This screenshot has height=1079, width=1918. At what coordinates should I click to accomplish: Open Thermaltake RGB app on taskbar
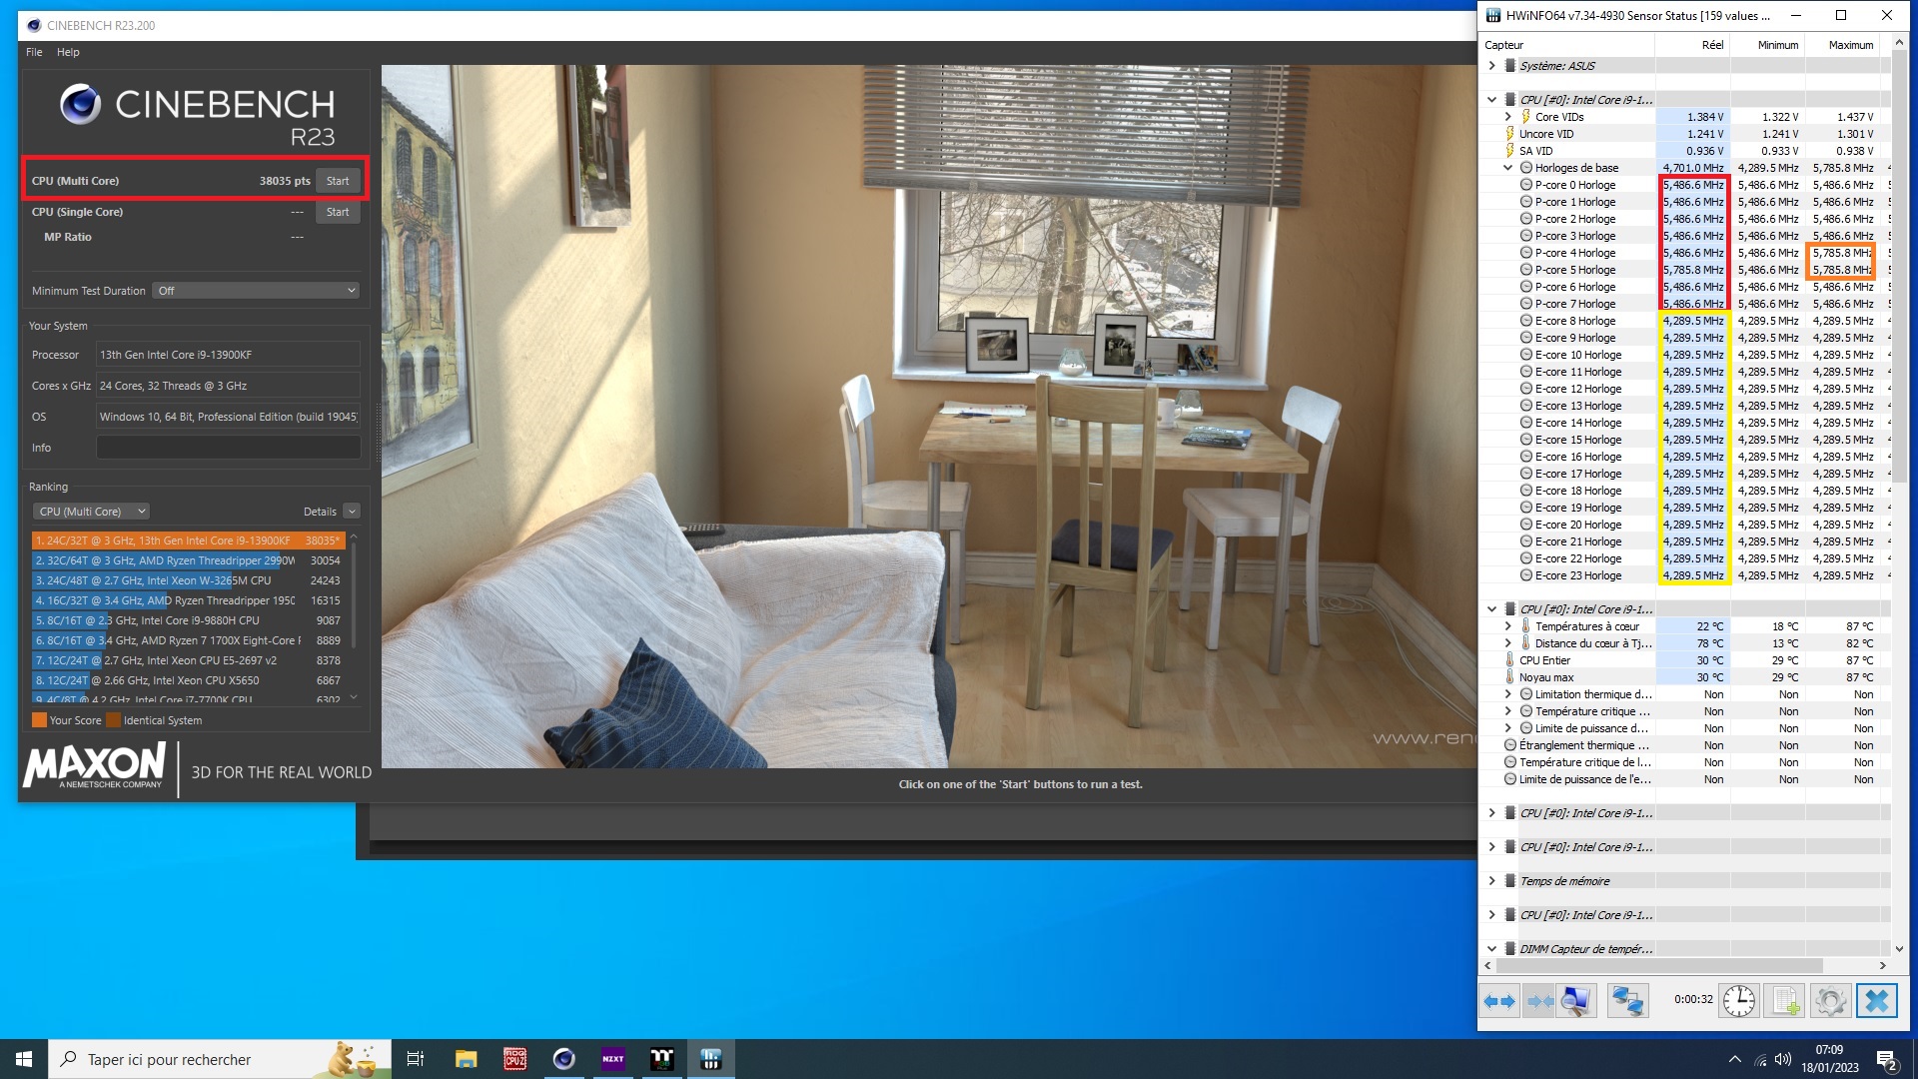(x=661, y=1059)
